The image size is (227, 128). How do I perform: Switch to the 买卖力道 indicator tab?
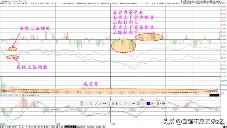coord(31,127)
